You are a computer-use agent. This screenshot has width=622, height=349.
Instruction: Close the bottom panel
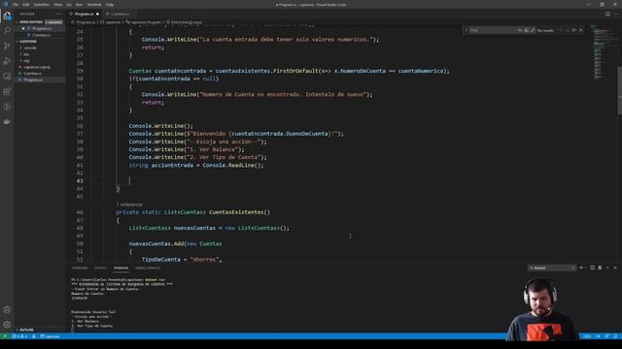click(x=615, y=268)
